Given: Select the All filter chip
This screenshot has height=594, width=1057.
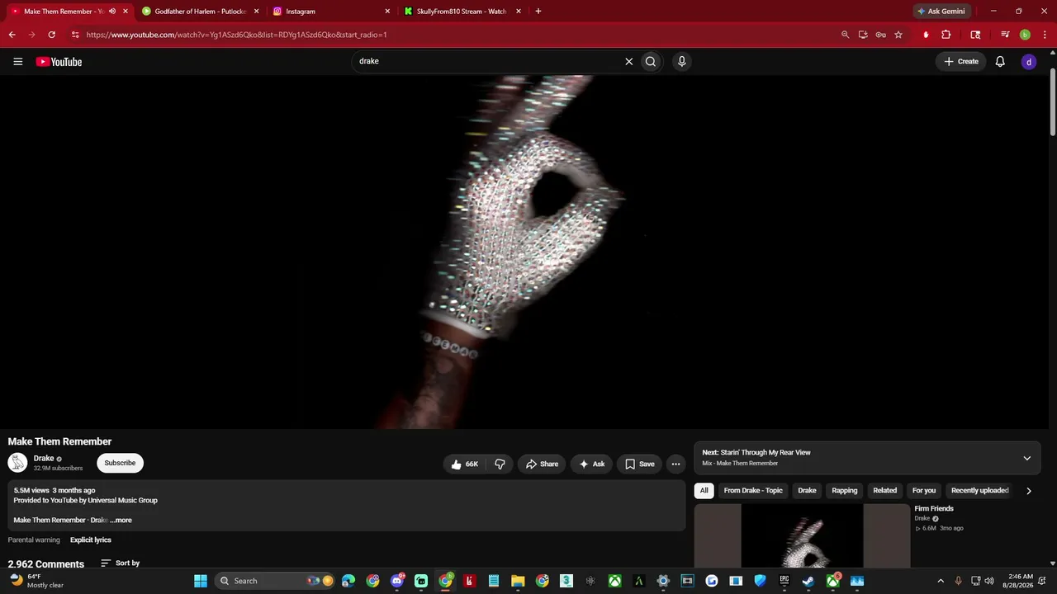Looking at the screenshot, I should coord(704,491).
